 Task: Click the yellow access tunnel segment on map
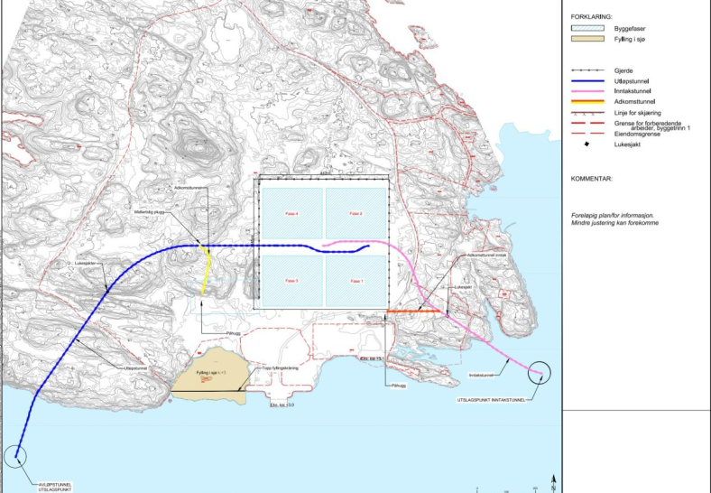(x=209, y=271)
